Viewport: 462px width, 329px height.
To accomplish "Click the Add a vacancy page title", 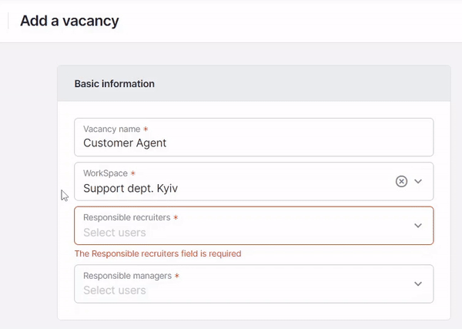I will [x=69, y=21].
